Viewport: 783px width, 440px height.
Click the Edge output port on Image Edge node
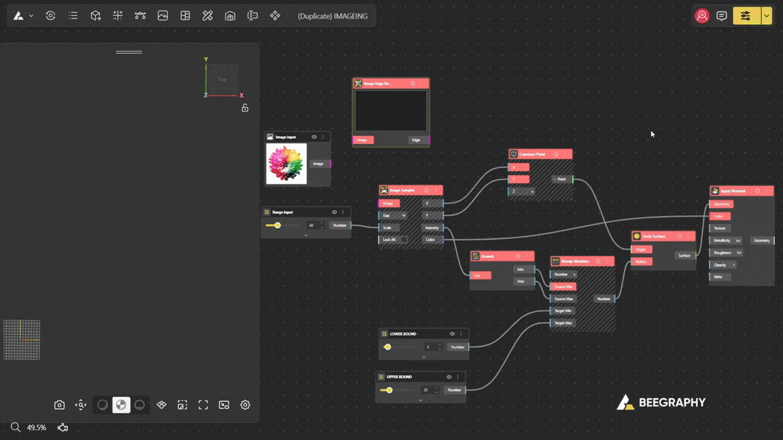[x=419, y=140]
